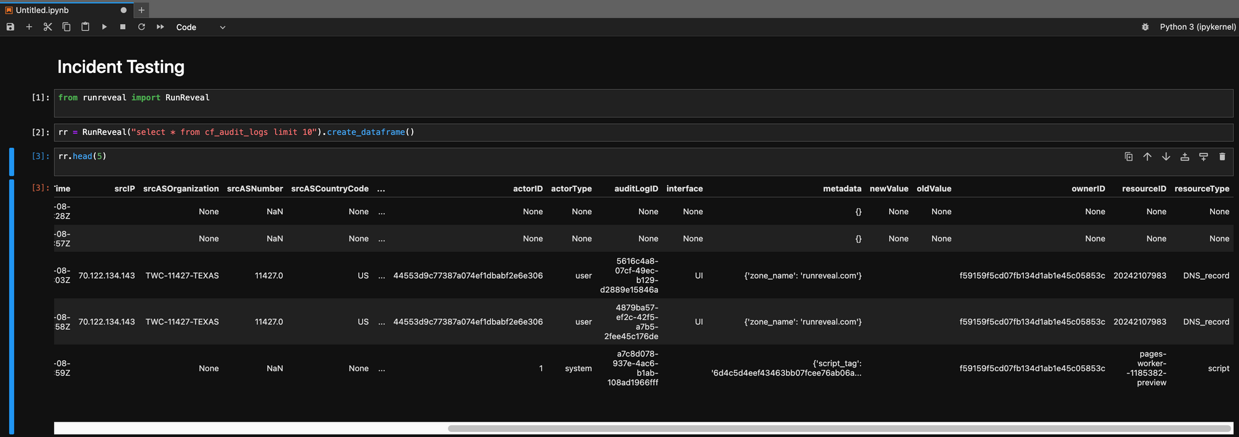Click the horizontal scrollbar under the dataframe
This screenshot has height=437, width=1239.
839,428
